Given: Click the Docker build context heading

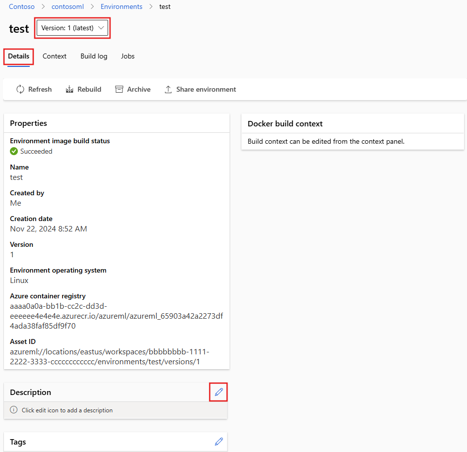Looking at the screenshot, I should (x=285, y=123).
